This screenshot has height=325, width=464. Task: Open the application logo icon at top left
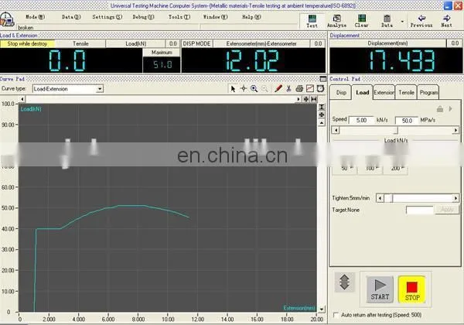click(7, 20)
